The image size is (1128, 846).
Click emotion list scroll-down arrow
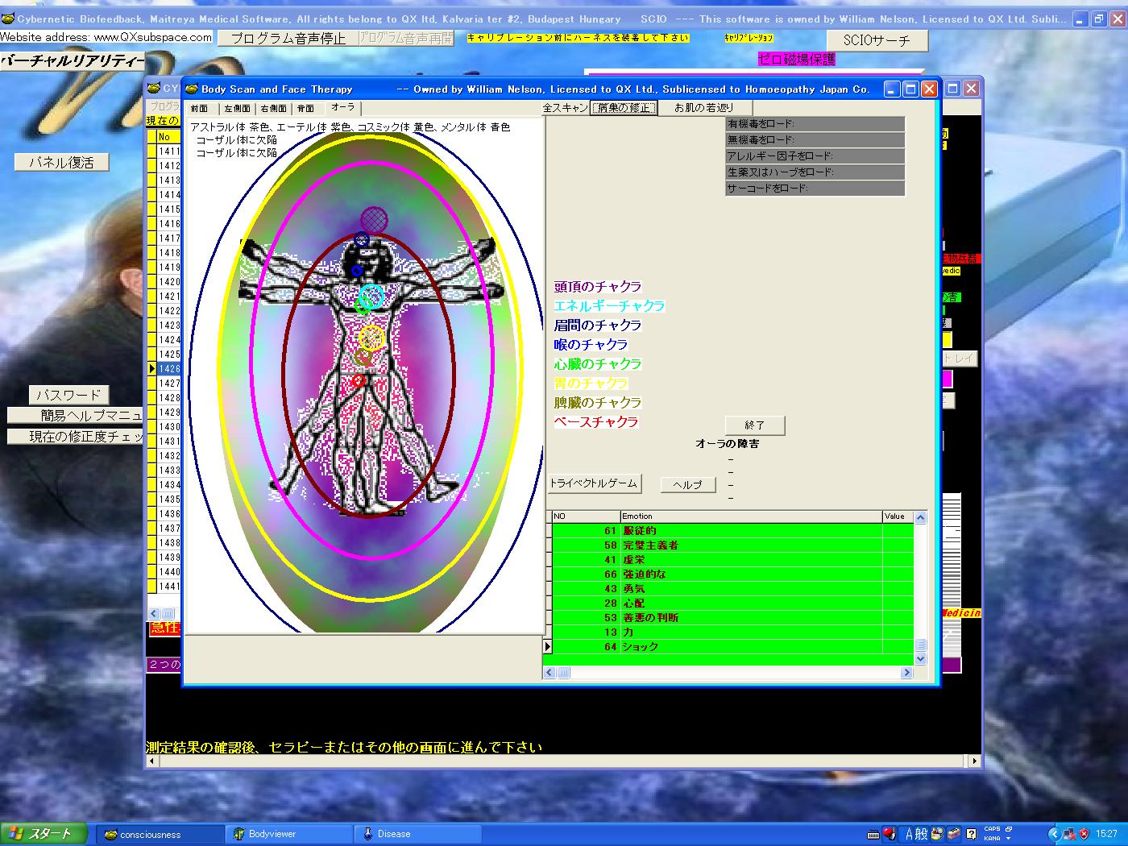click(x=920, y=659)
